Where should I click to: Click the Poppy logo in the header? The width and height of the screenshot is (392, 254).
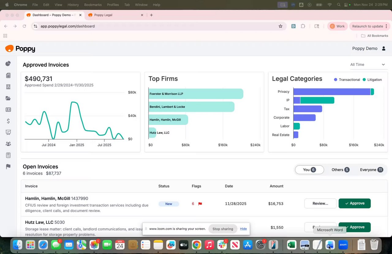20,49
